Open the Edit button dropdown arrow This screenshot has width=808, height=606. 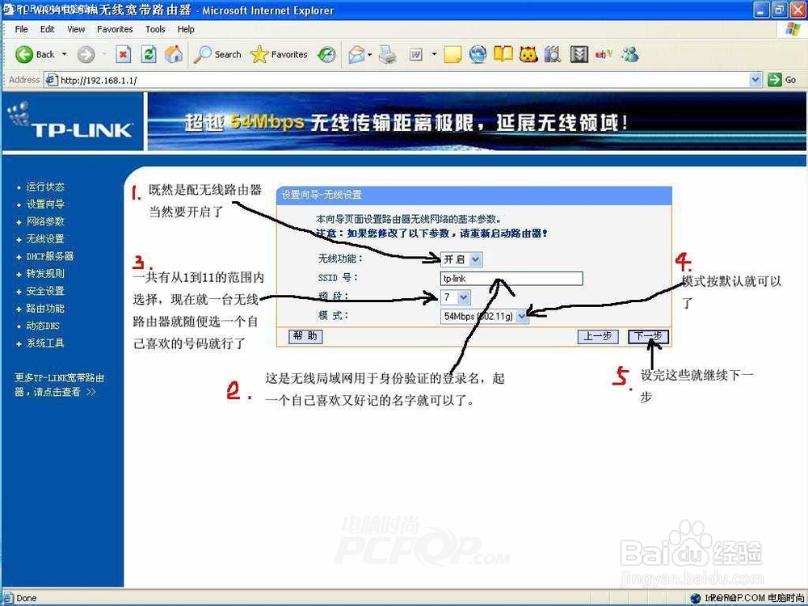pos(434,54)
